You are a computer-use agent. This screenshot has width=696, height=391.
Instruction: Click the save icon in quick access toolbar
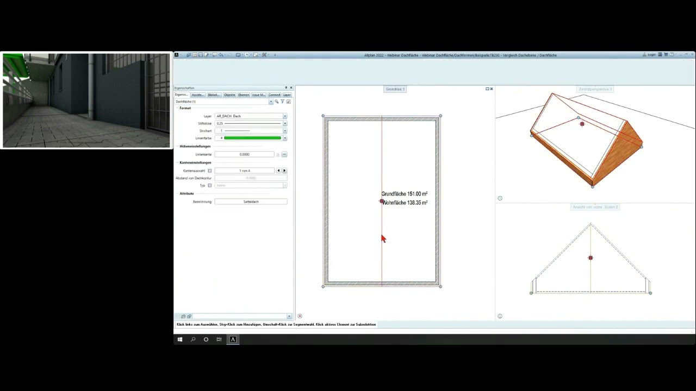(x=200, y=55)
